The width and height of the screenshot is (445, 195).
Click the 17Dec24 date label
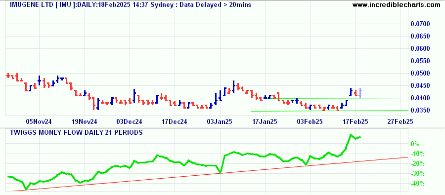click(x=175, y=122)
